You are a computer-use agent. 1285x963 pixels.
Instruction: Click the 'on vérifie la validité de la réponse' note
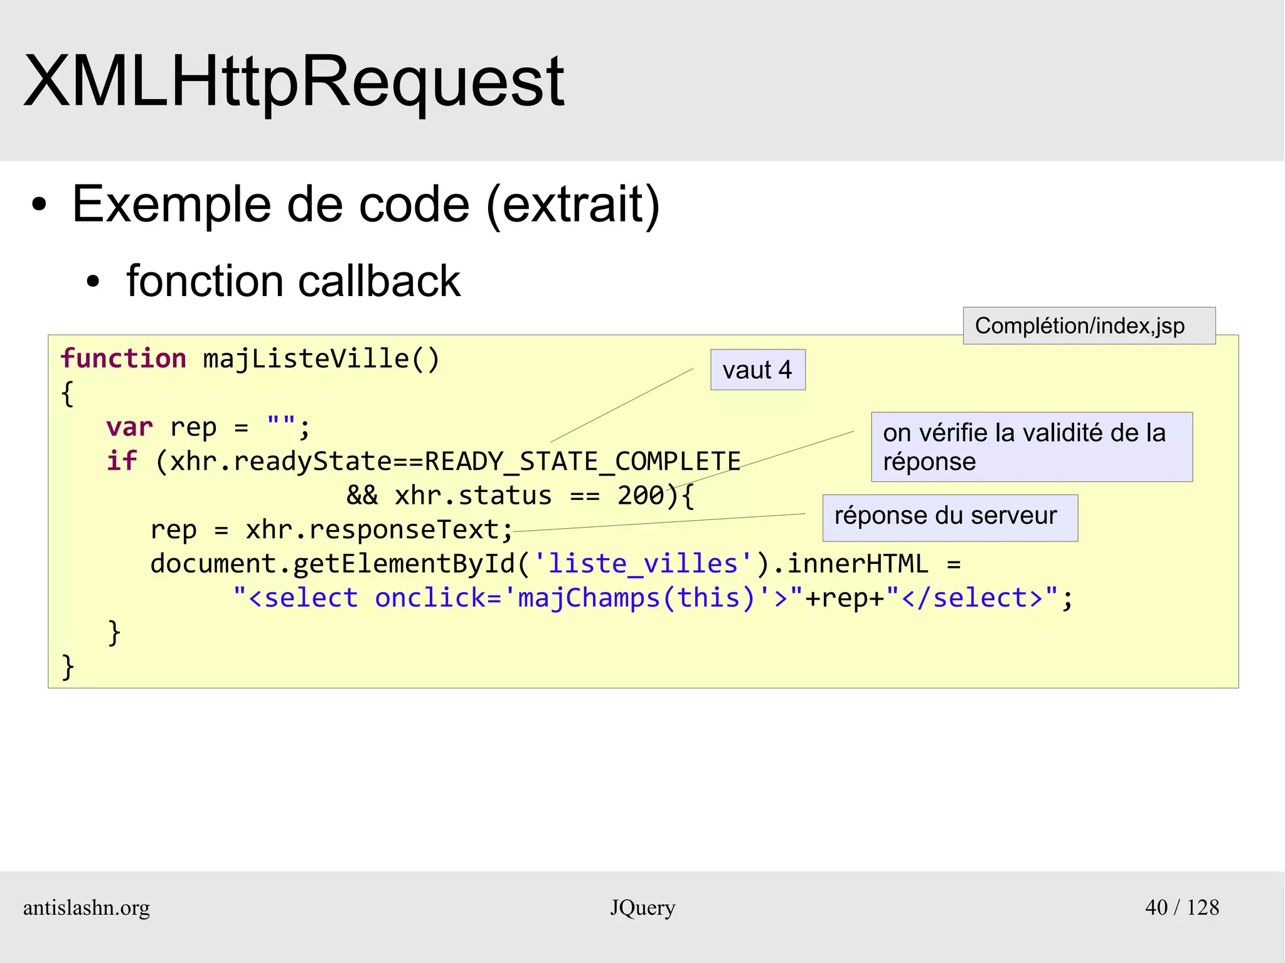(1032, 447)
